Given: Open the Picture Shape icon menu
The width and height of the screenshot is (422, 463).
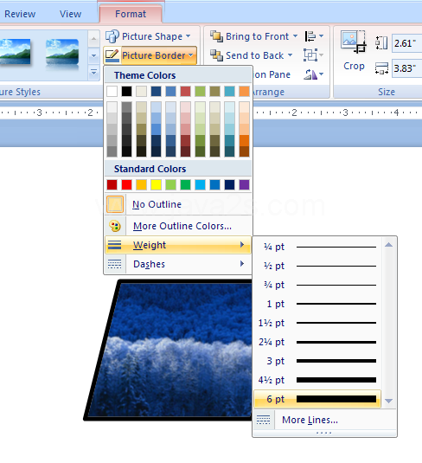Looking at the screenshot, I should [x=112, y=36].
